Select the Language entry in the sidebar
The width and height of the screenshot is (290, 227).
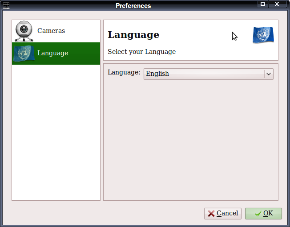[56, 54]
